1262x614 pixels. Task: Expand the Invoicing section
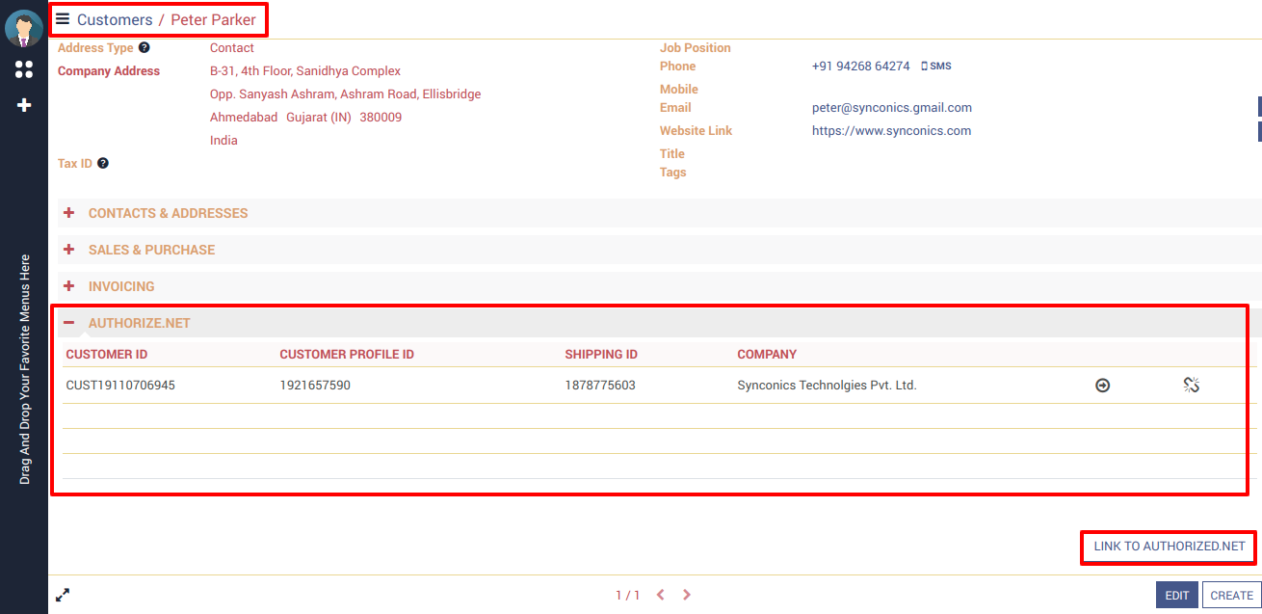(120, 286)
